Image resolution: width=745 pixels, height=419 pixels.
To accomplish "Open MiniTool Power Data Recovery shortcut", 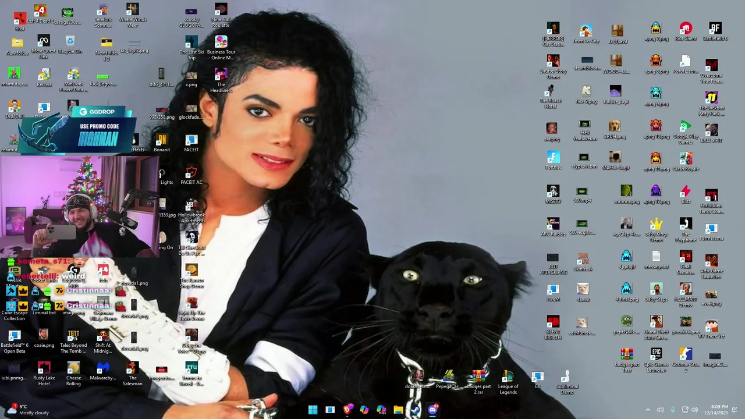I will [x=73, y=80].
